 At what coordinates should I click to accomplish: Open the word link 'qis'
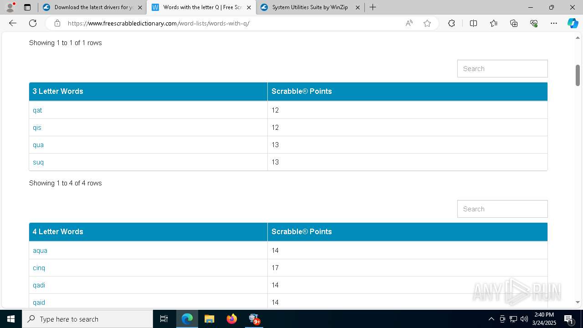(x=37, y=128)
